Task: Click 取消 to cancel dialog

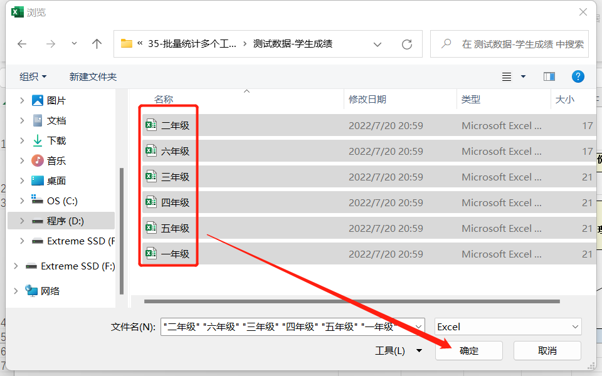Action: point(547,351)
